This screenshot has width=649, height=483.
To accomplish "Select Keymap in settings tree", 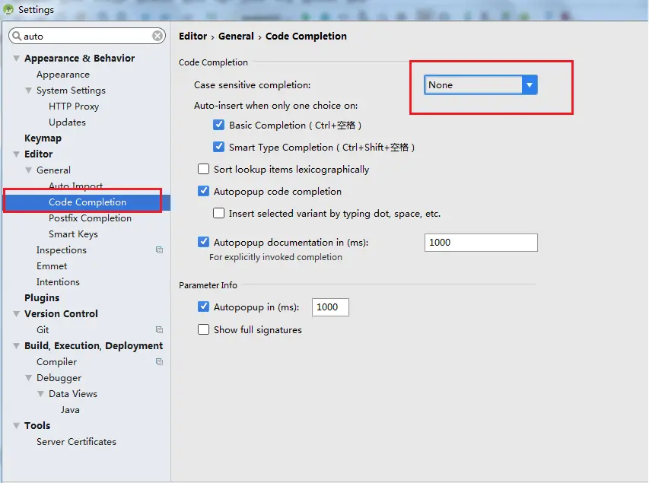I will pos(43,138).
